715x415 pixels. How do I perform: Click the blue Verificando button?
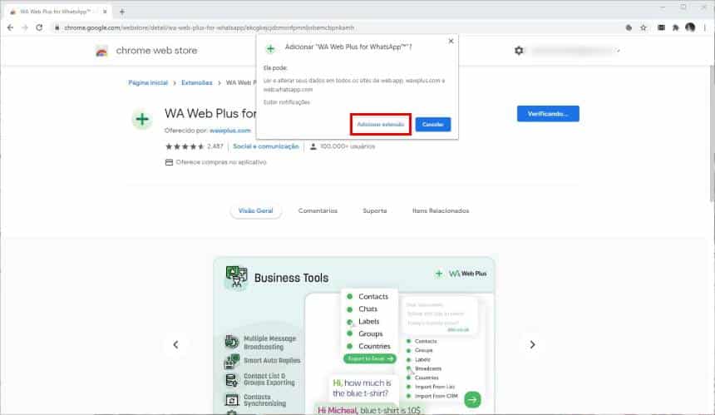pos(548,114)
